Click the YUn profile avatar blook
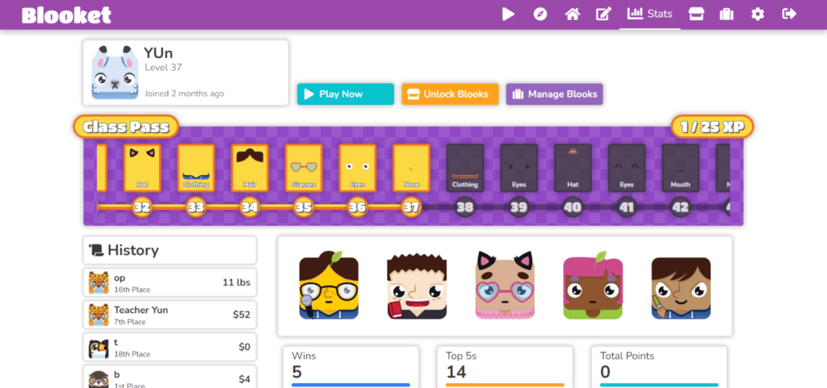This screenshot has width=827, height=388. tap(115, 73)
